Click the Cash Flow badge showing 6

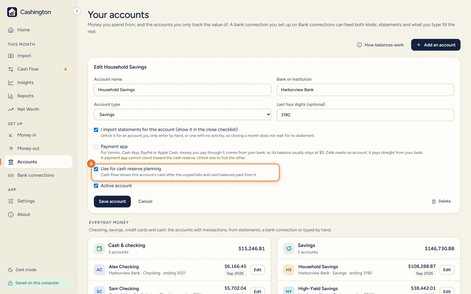[66, 69]
